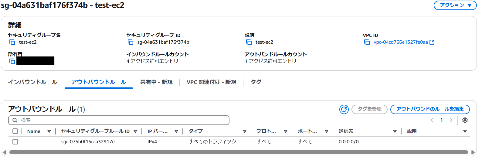Click アウトバウンドのルールを編集 button
The width and height of the screenshot is (482, 163).
(430, 109)
